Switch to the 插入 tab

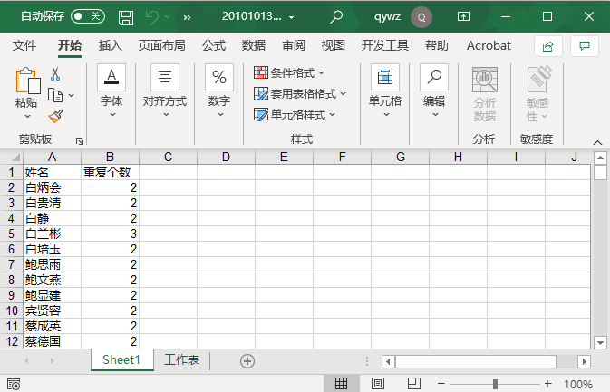[x=110, y=46]
